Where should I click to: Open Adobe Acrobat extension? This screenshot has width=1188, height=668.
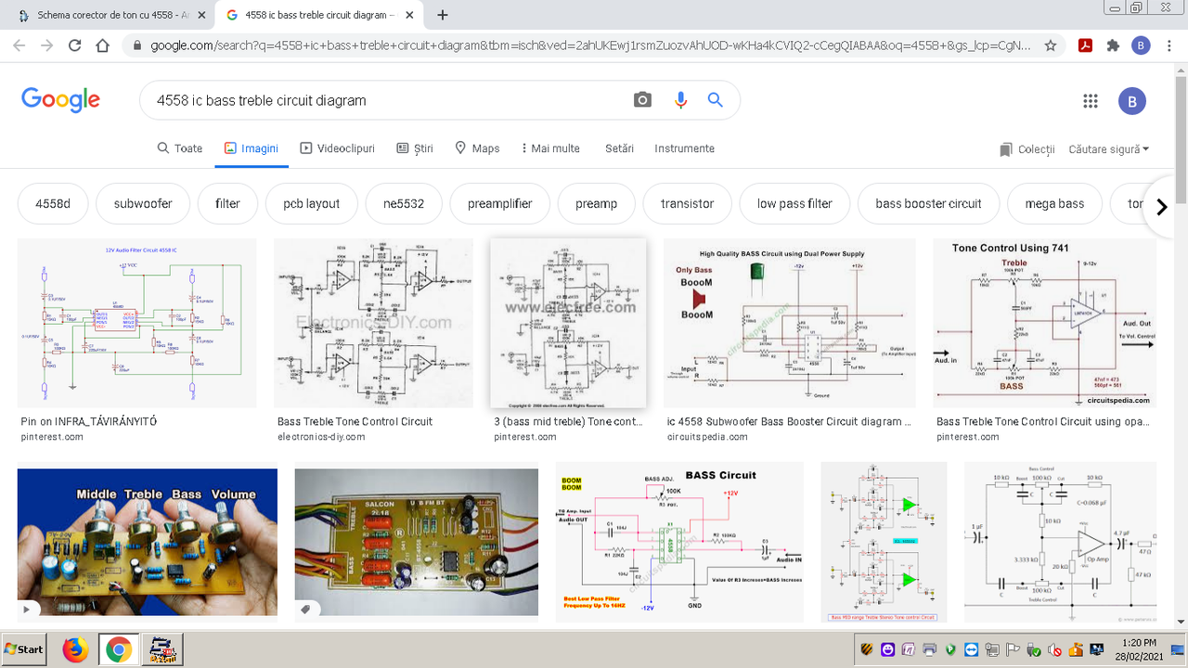1084,45
